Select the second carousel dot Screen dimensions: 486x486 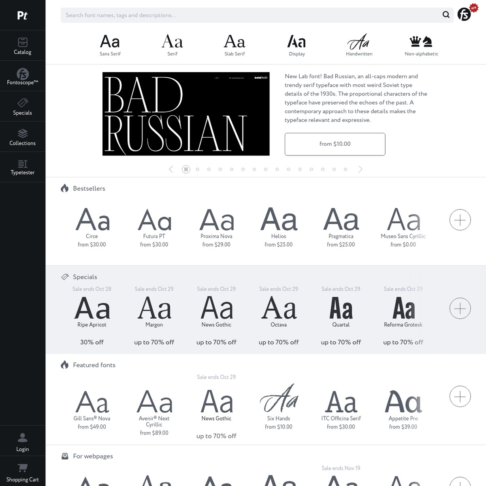click(x=209, y=169)
